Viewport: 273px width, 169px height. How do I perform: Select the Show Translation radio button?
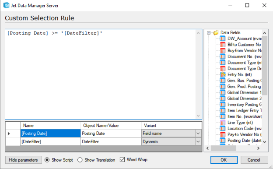click(80, 160)
